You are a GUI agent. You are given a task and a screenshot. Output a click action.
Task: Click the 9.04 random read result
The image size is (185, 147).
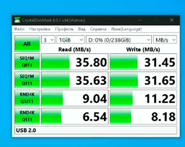(x=75, y=98)
